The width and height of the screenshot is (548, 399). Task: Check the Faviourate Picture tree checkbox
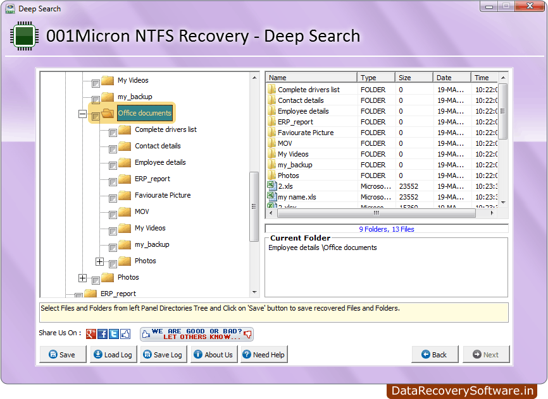pos(113,198)
